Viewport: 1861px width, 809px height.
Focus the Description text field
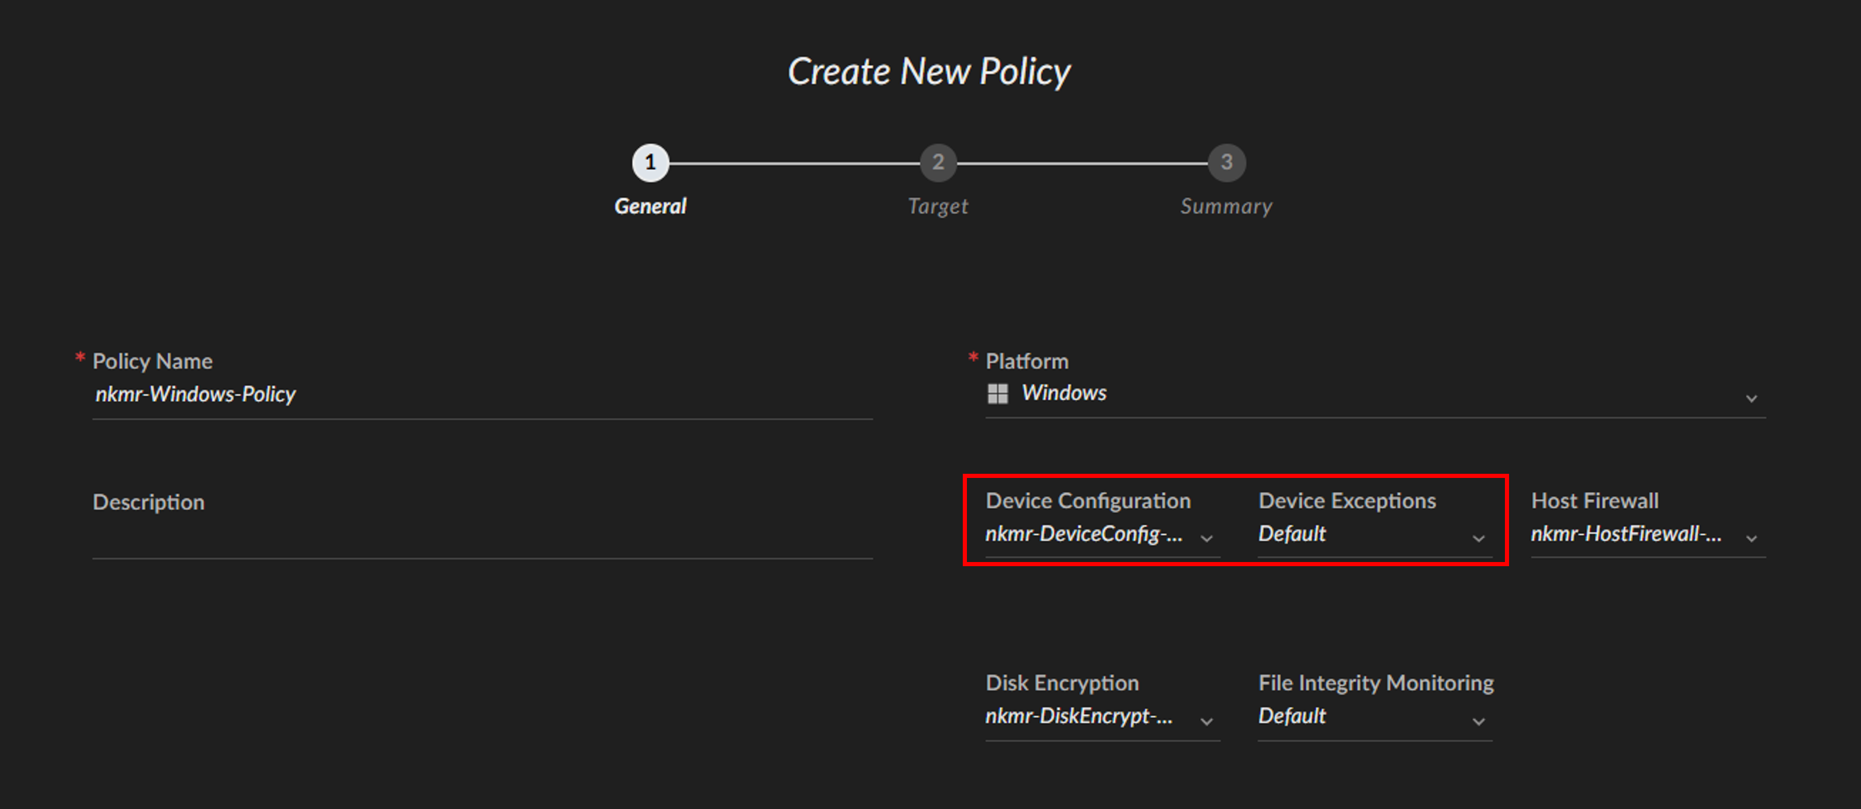click(x=482, y=536)
